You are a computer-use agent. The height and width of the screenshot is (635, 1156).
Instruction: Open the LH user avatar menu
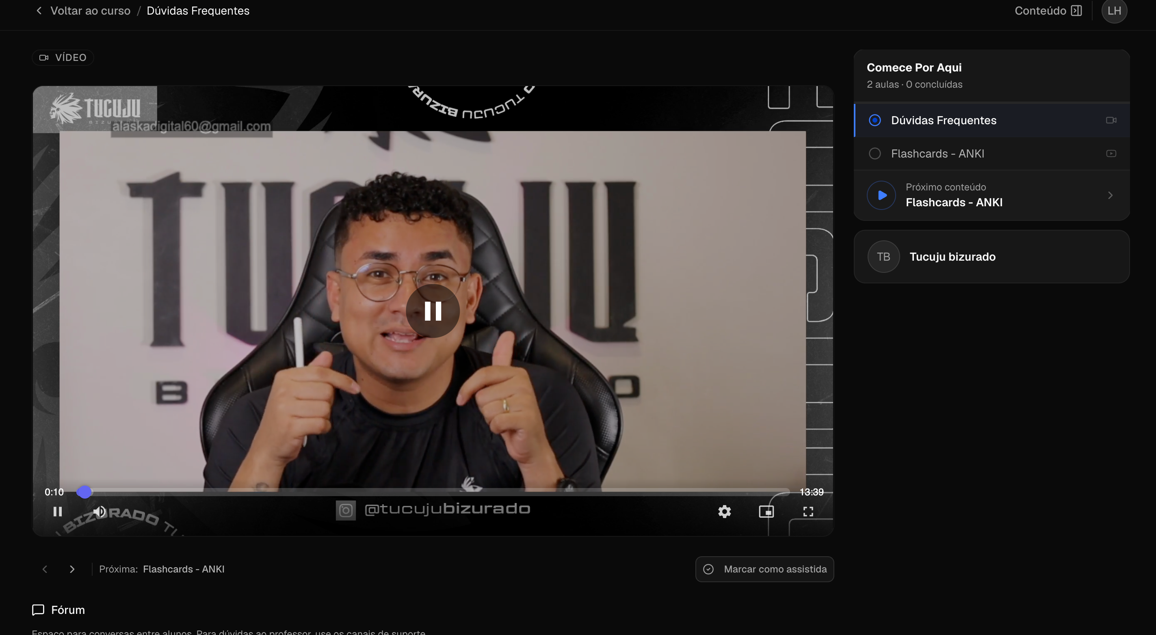click(1114, 11)
